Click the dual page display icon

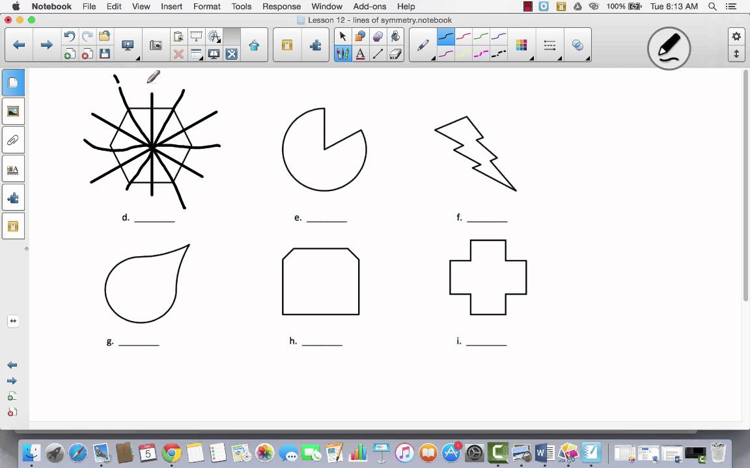coord(214,53)
